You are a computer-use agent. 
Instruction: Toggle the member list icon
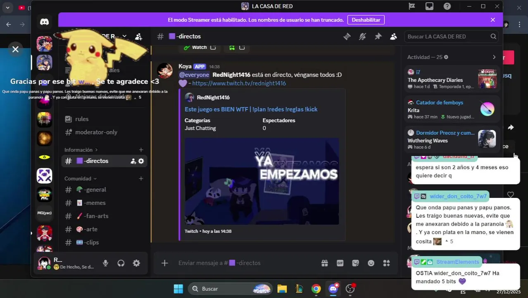[x=393, y=36]
